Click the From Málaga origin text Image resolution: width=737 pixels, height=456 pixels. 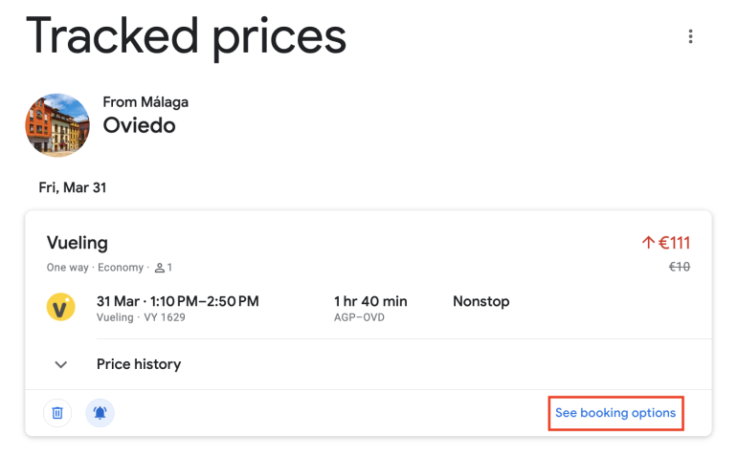pyautogui.click(x=145, y=102)
